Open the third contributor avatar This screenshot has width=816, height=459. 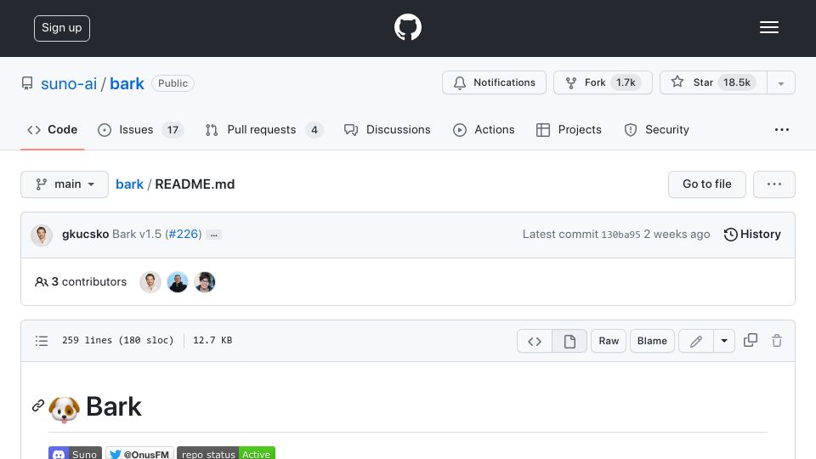pyautogui.click(x=205, y=282)
